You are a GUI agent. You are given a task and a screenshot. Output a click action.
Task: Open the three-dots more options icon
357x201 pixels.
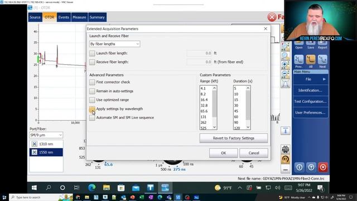285,170
